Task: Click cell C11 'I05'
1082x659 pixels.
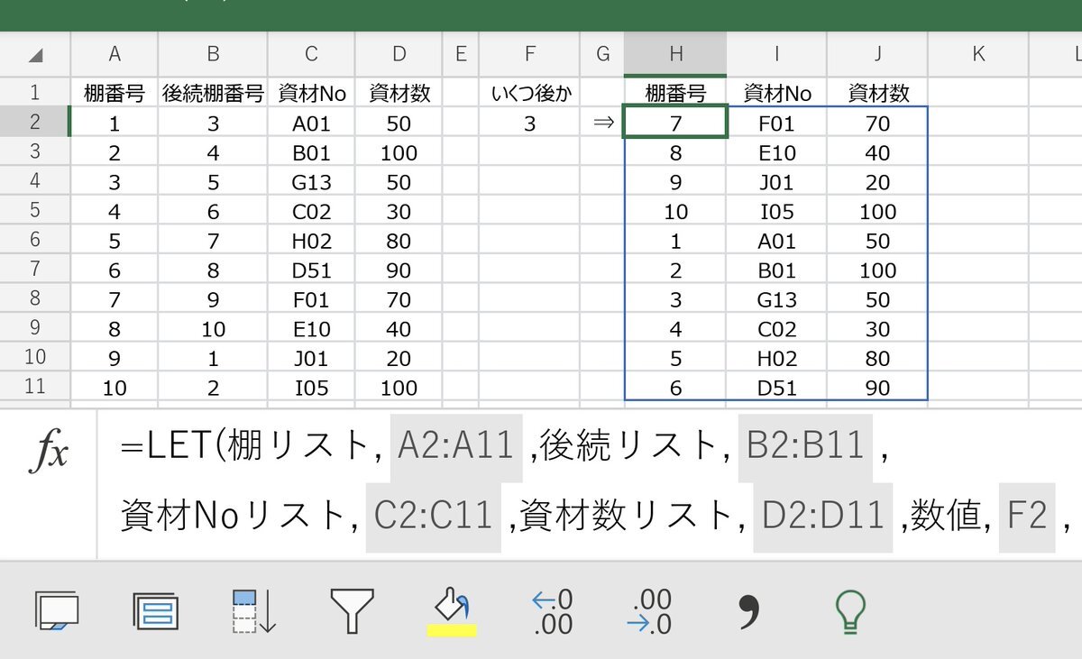Action: coord(311,386)
